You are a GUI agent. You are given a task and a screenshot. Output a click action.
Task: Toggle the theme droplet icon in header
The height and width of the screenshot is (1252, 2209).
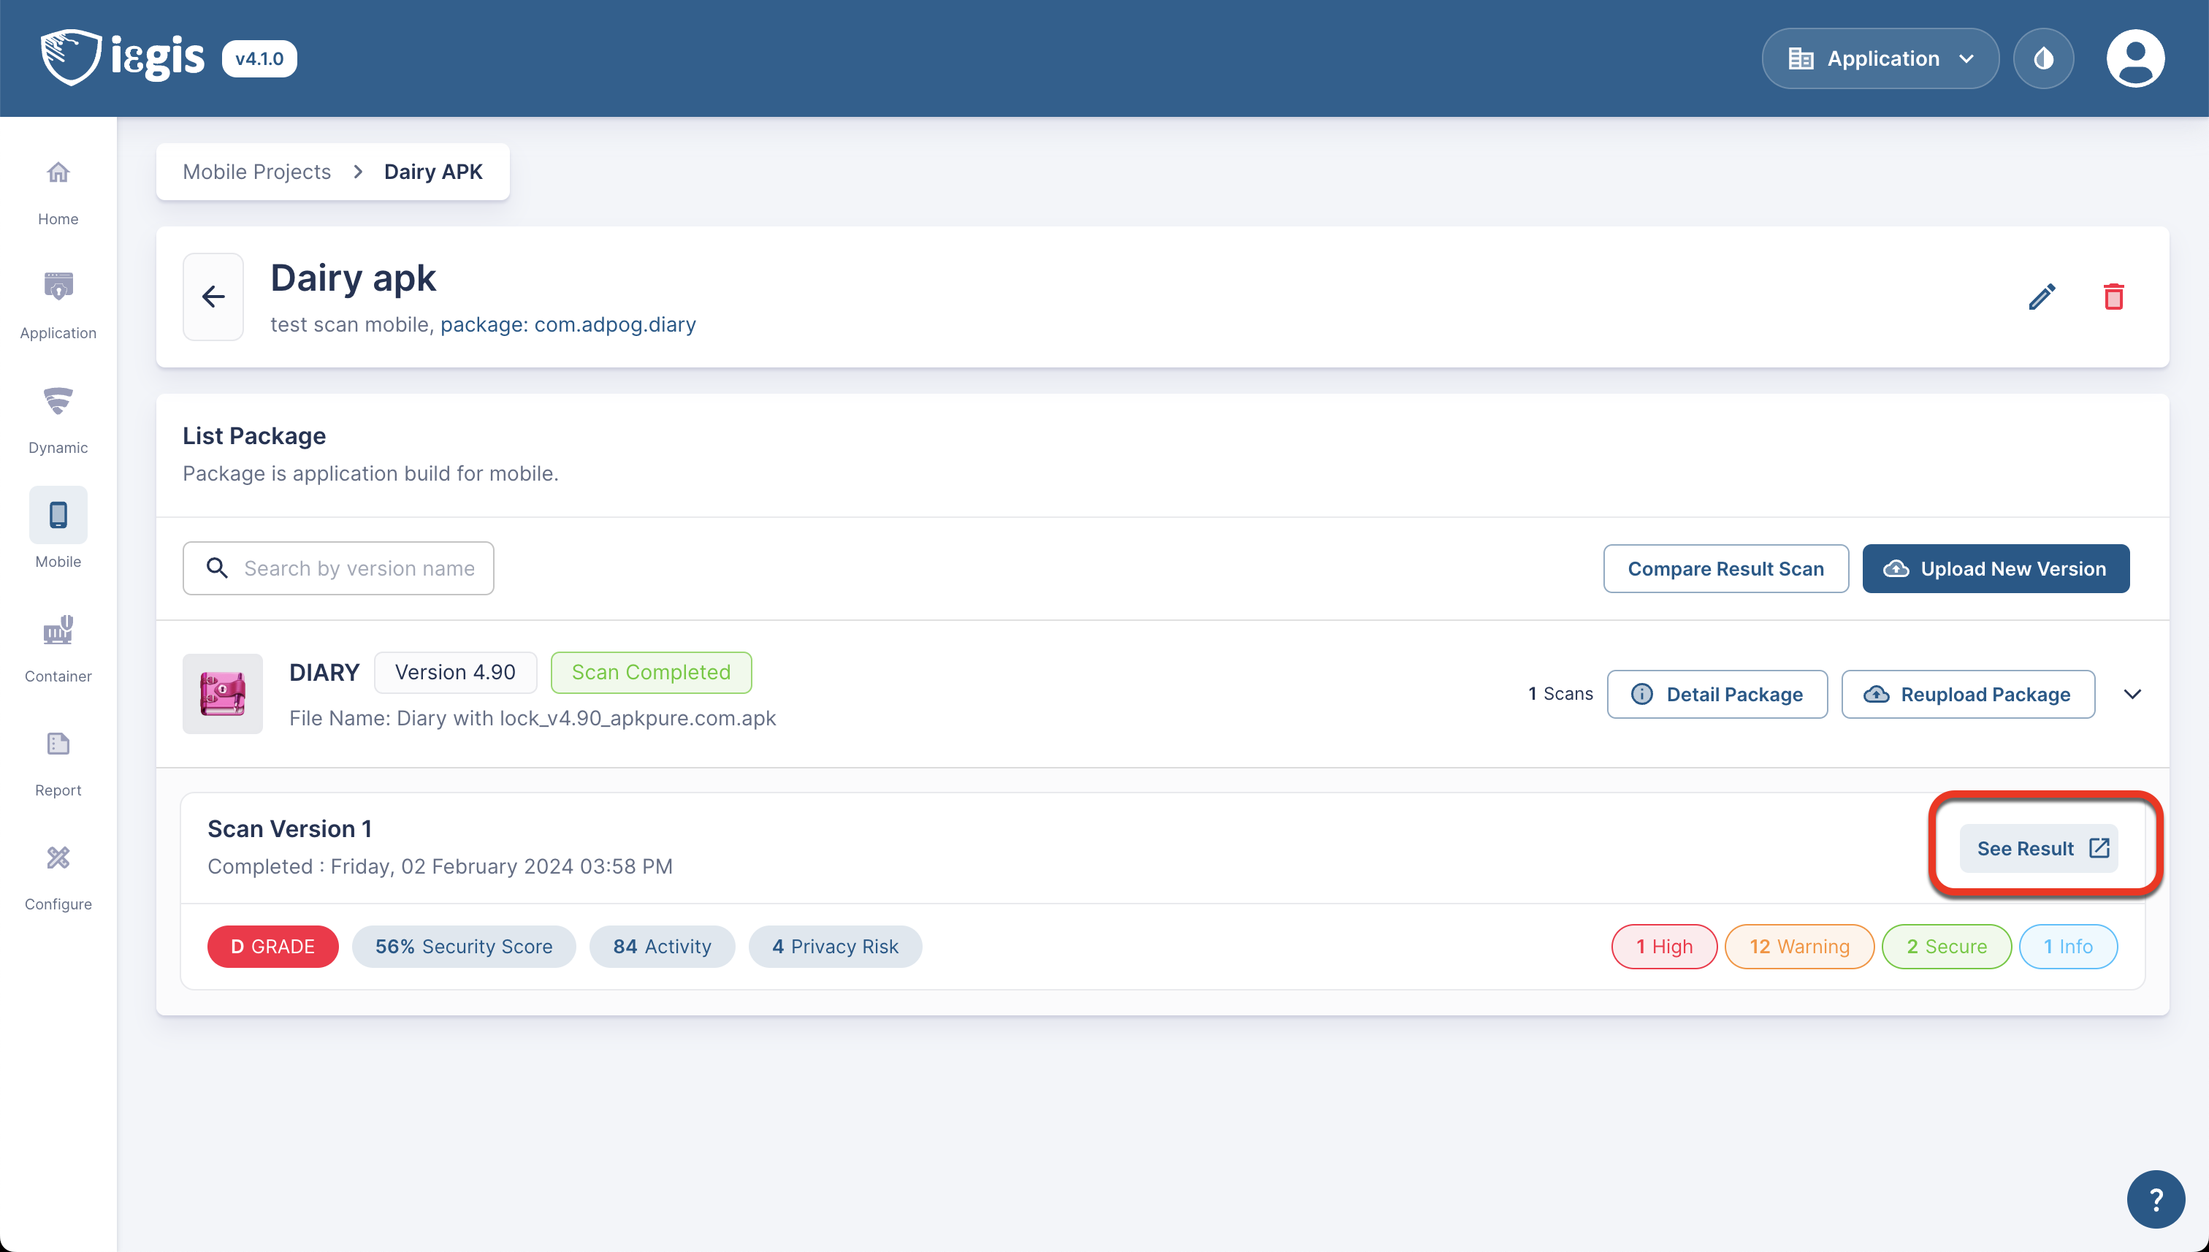pos(2043,58)
